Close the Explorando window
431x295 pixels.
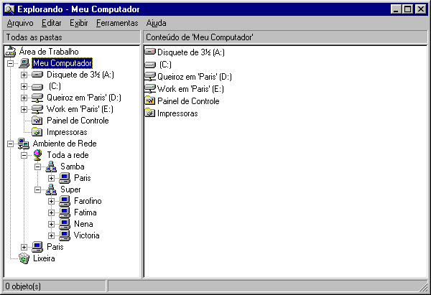[x=420, y=9]
